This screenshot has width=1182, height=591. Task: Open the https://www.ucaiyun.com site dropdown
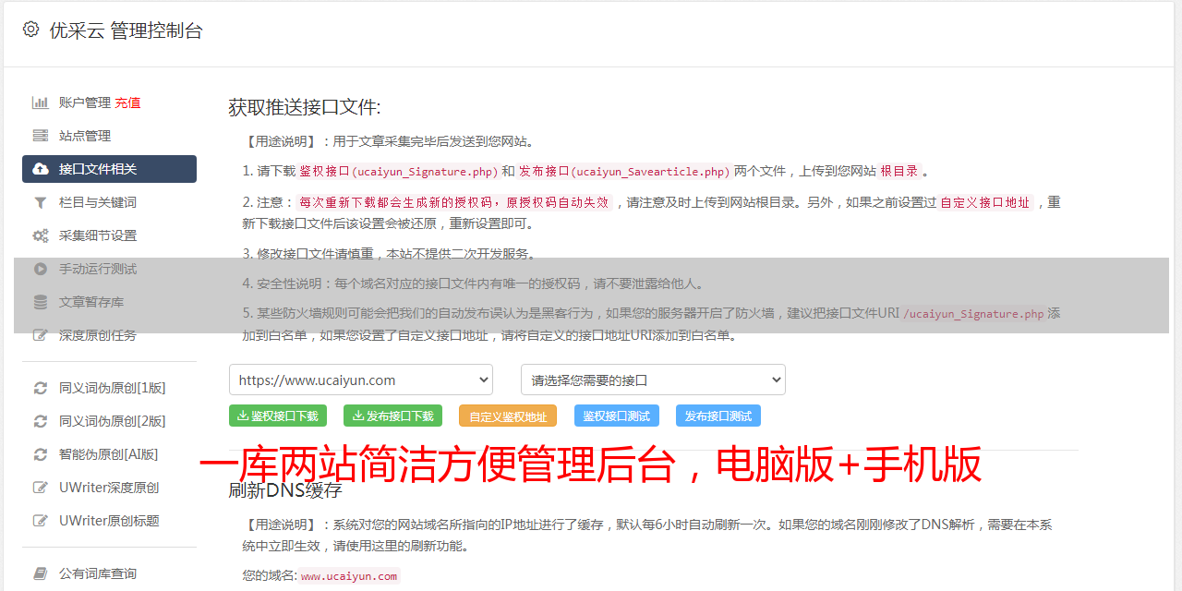tap(361, 380)
